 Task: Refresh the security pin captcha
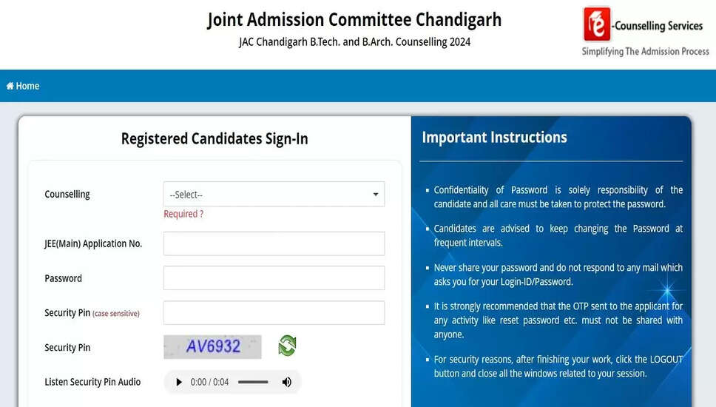tap(287, 346)
